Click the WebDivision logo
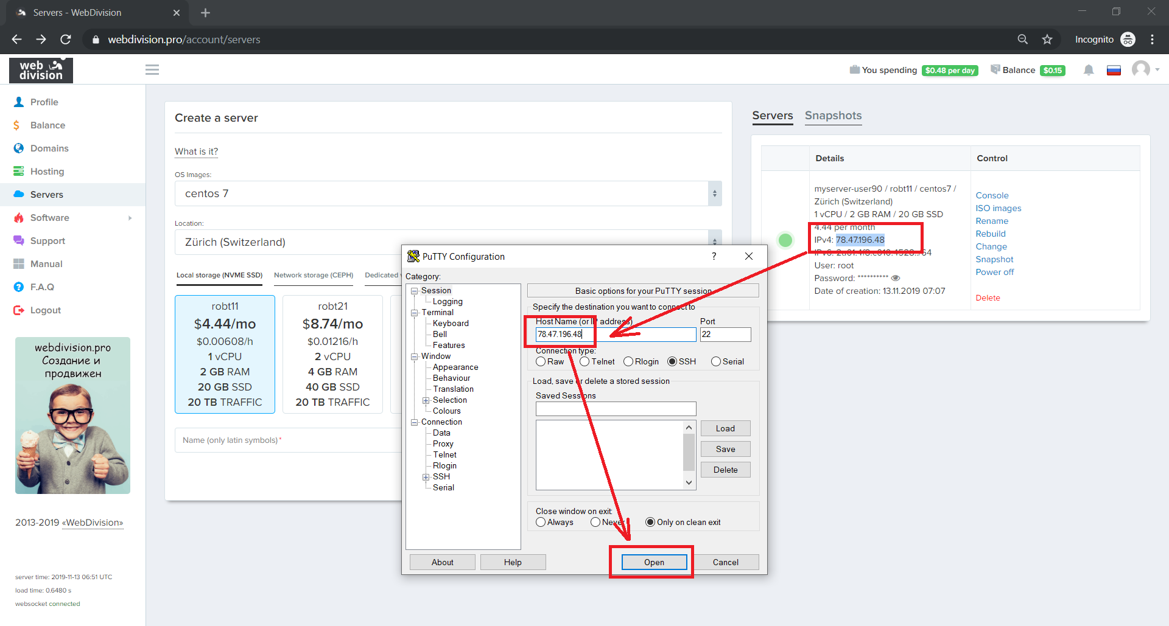The width and height of the screenshot is (1169, 626). click(41, 70)
